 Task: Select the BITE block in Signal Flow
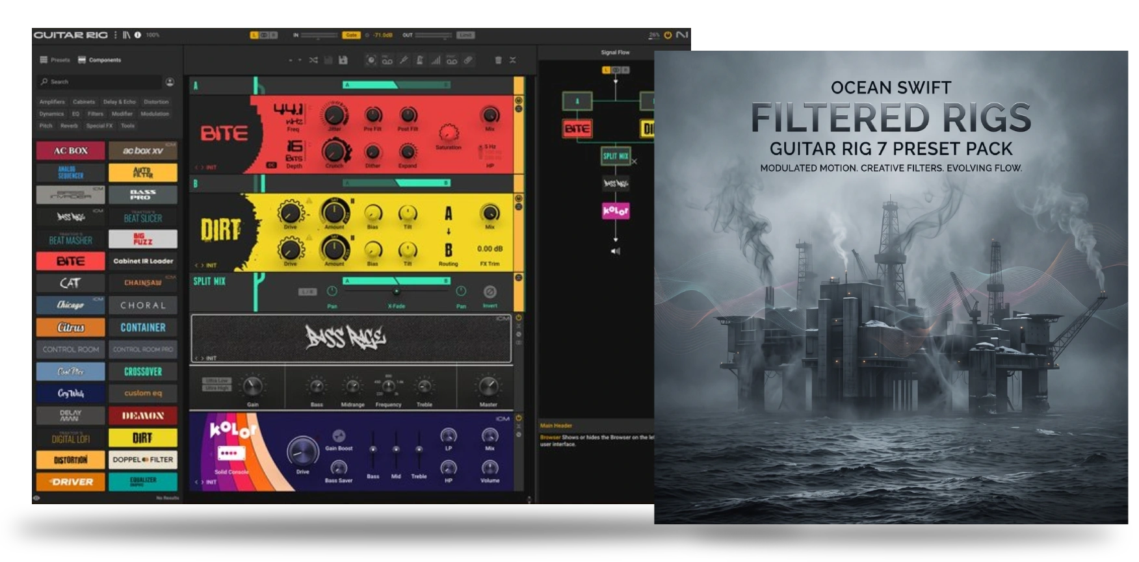pos(577,129)
